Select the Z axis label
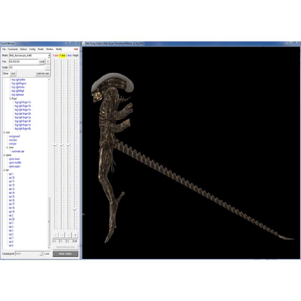Viewport: 301px width, 301px height. click(69, 55)
